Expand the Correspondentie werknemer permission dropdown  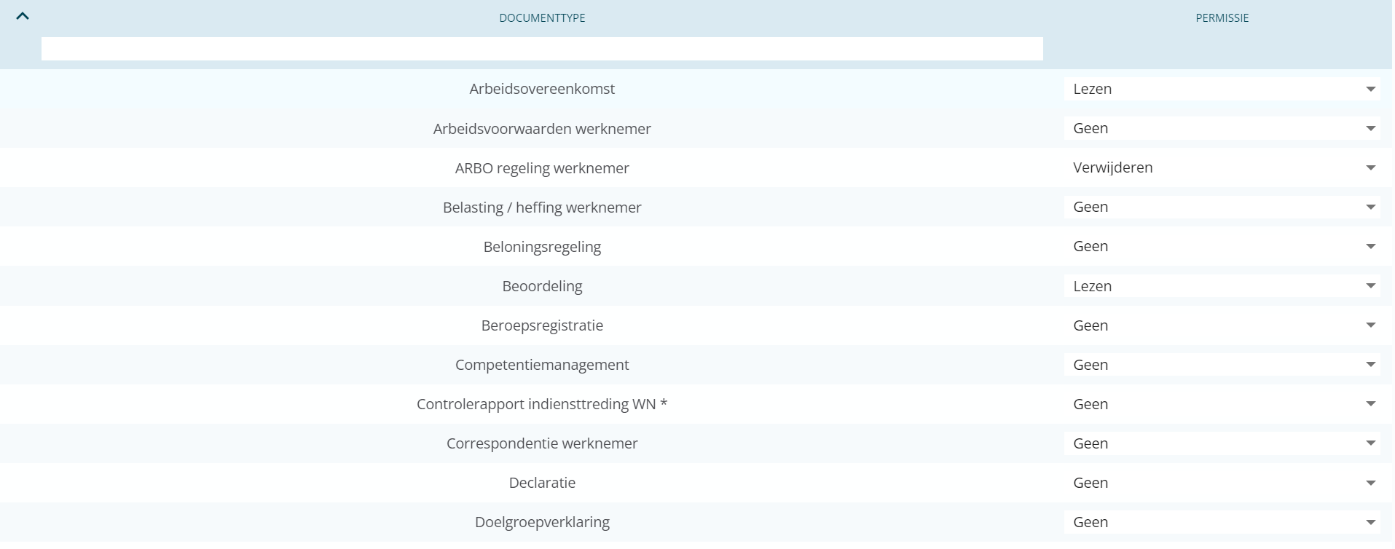tap(1222, 443)
